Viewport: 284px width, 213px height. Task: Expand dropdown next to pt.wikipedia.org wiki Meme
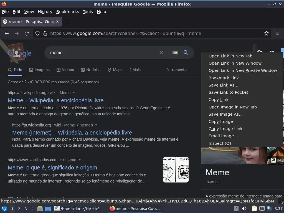[x=74, y=93]
